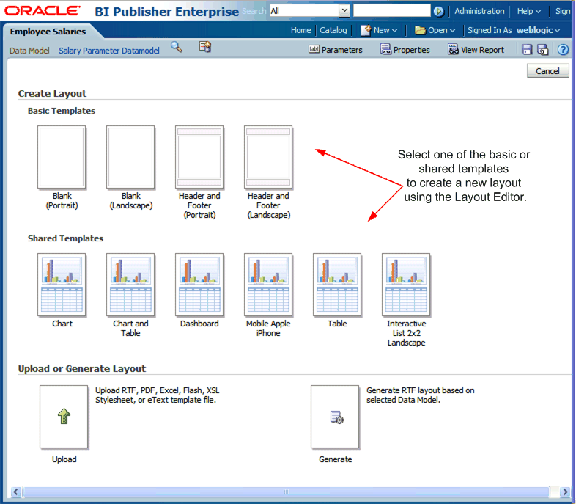Open the Parameters dialog

(x=336, y=50)
